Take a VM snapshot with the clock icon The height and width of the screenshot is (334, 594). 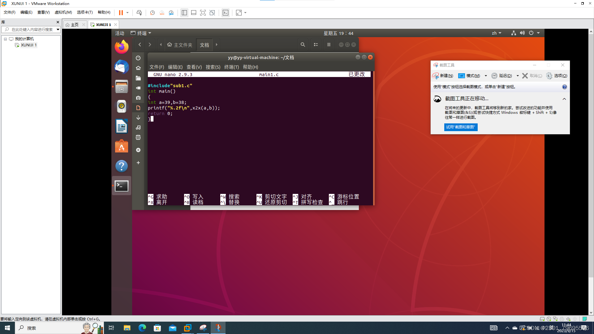click(x=152, y=13)
